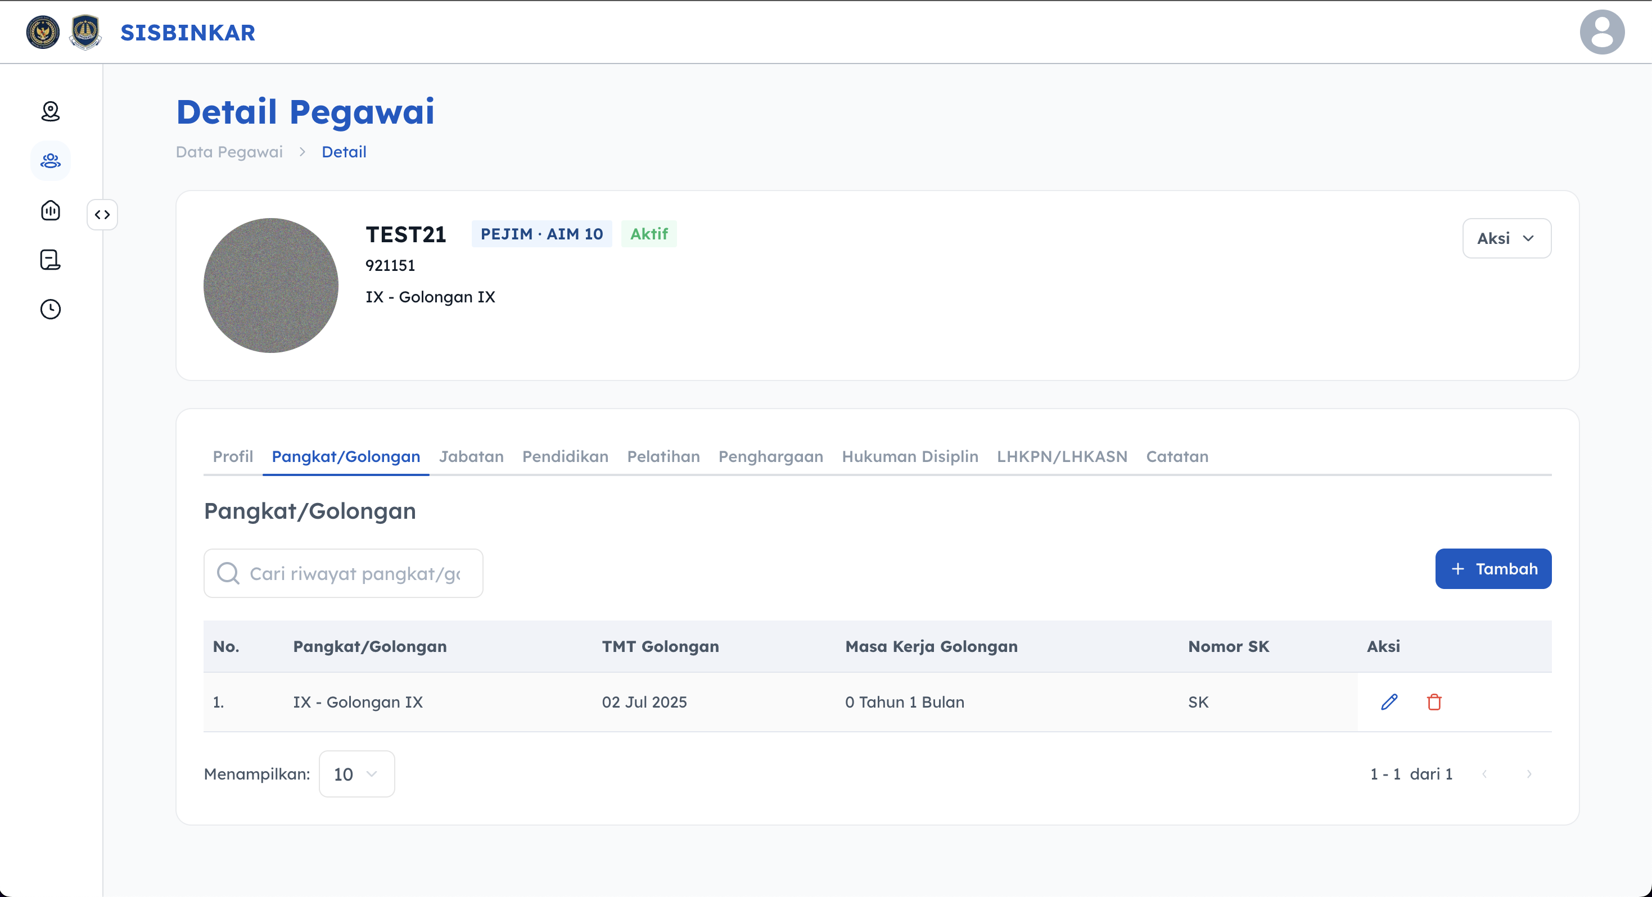Switch to the Jabatan tab

471,456
